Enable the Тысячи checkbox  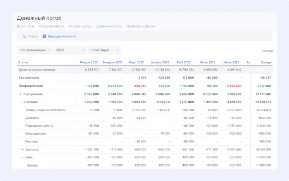[256, 51]
